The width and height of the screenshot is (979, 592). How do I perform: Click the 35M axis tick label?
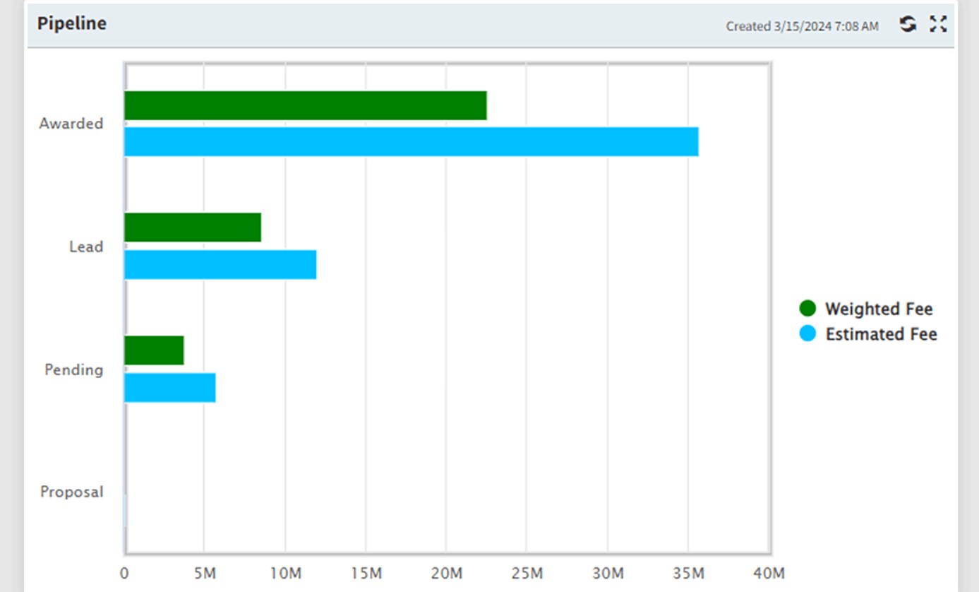(x=688, y=573)
